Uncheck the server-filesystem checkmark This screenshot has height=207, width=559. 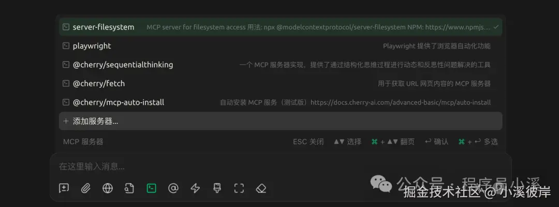496,27
